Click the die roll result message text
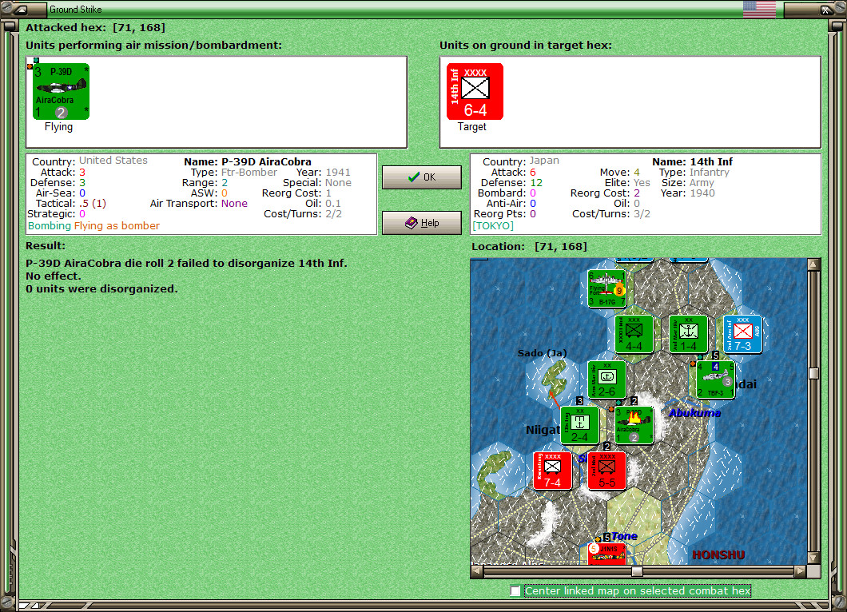Image resolution: width=847 pixels, height=612 pixels. [186, 264]
